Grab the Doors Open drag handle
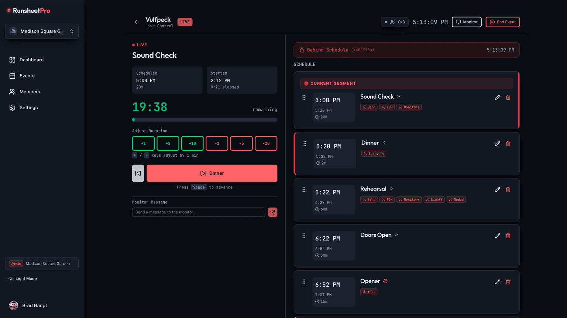The image size is (567, 318). 304,236
